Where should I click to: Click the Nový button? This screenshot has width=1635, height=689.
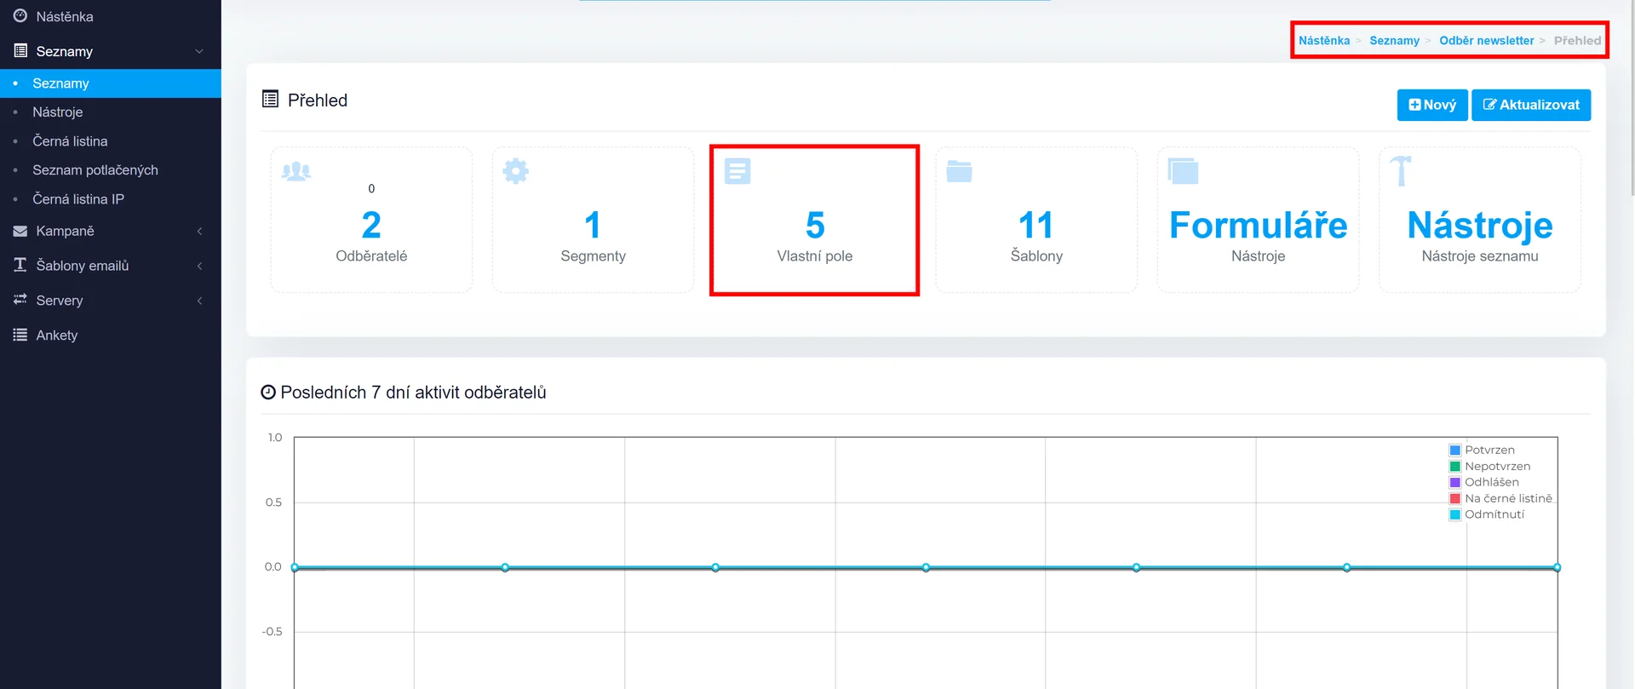click(x=1431, y=105)
